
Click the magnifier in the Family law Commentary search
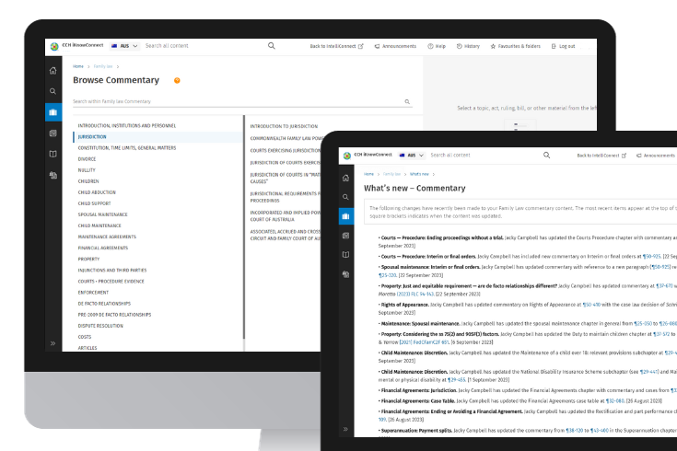[407, 102]
